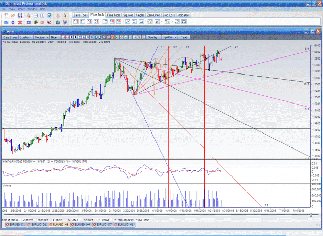Switch to the Indicators tab
This screenshot has height=236, width=323.
point(183,15)
